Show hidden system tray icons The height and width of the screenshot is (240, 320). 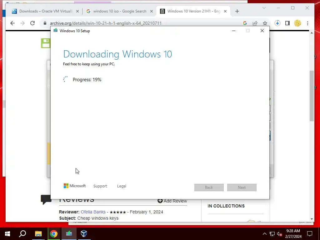pyautogui.click(x=264, y=234)
